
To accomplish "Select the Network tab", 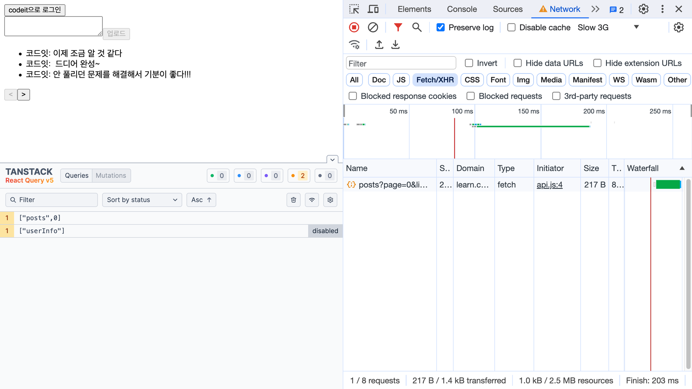I will click(560, 9).
